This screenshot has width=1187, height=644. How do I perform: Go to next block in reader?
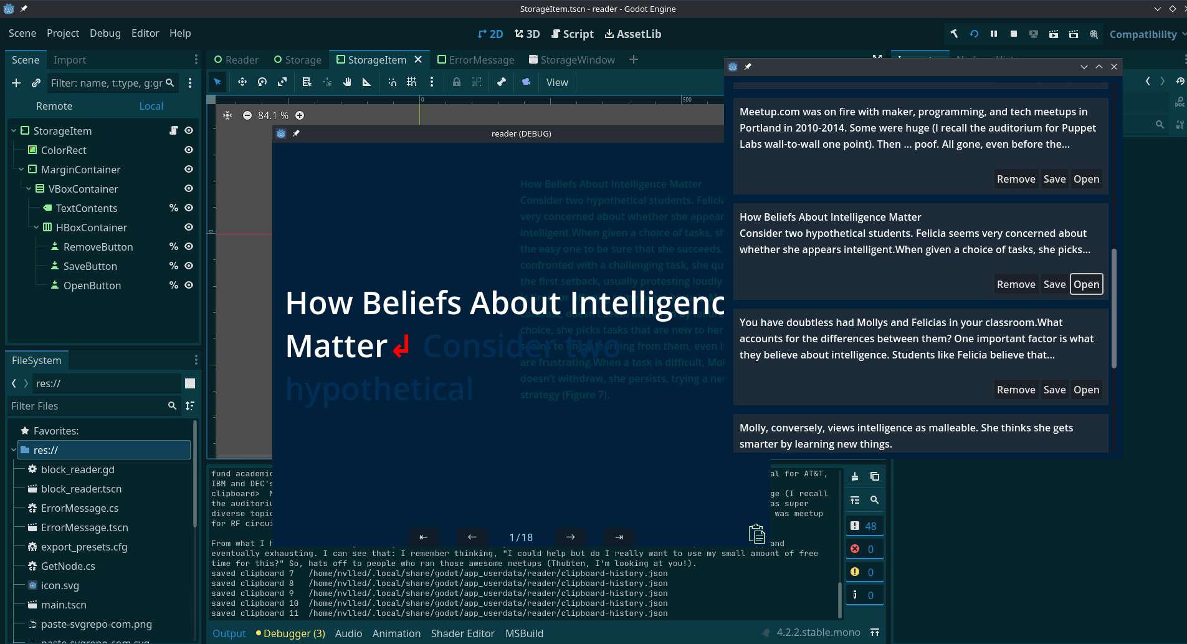[570, 537]
